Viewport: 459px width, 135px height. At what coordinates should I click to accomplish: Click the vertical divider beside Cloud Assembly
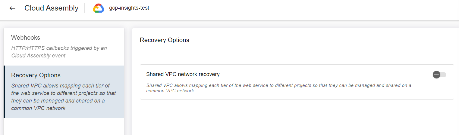[x=85, y=8]
